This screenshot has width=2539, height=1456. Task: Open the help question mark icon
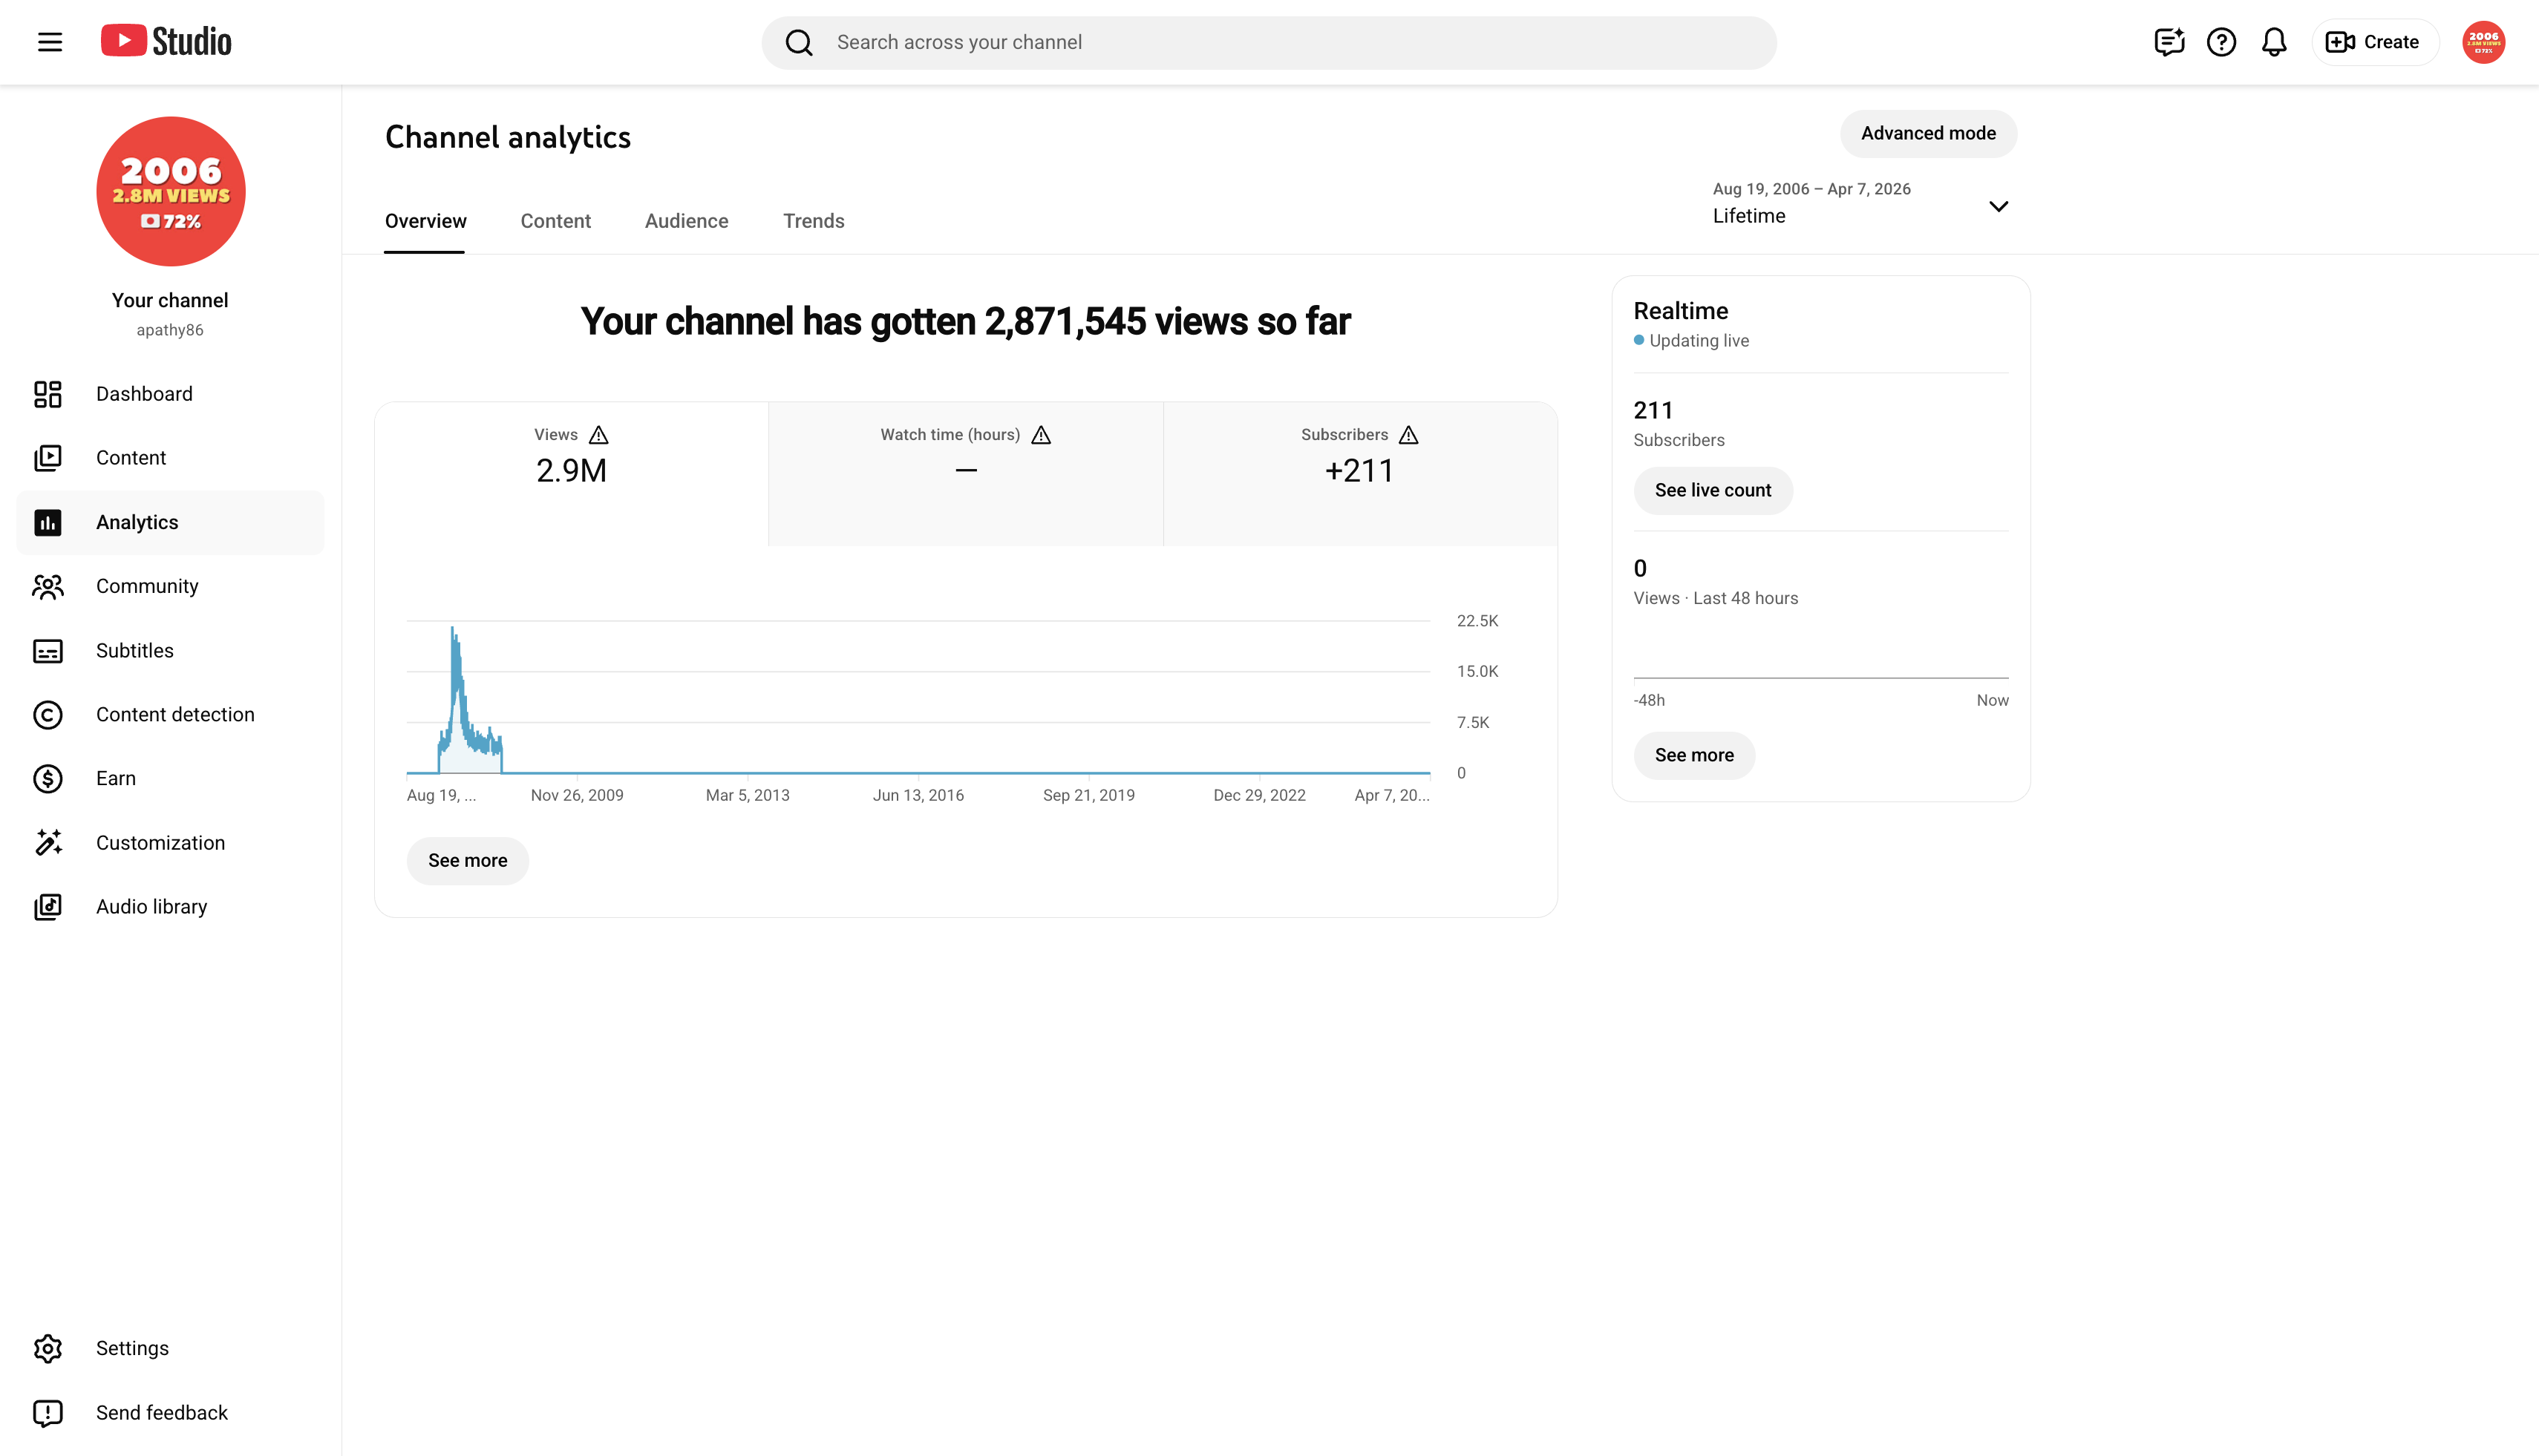[x=2221, y=42]
